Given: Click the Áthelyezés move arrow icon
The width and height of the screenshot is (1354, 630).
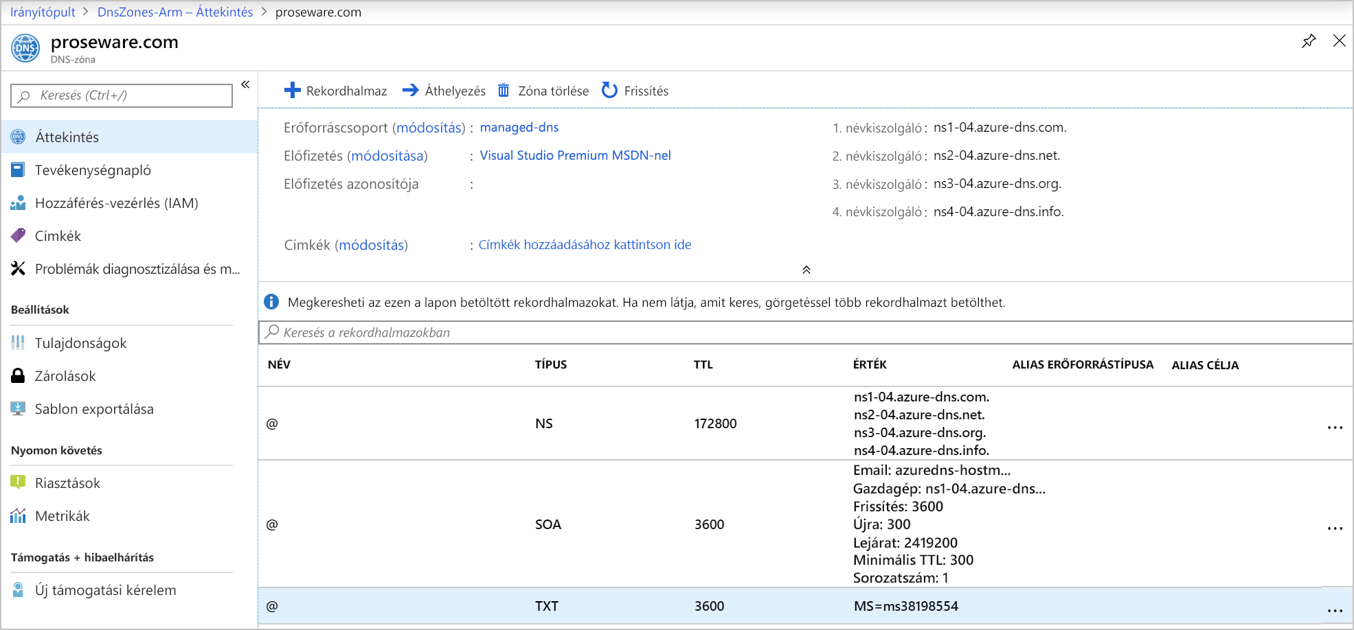Looking at the screenshot, I should coord(410,91).
